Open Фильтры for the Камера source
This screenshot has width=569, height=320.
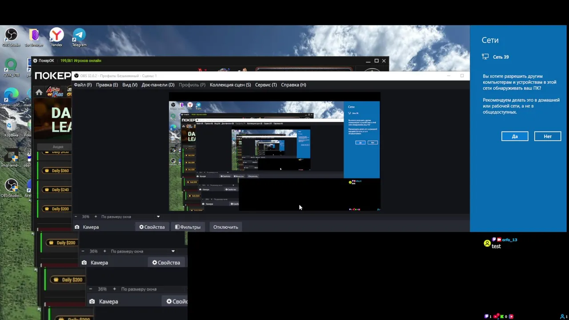tap(188, 227)
